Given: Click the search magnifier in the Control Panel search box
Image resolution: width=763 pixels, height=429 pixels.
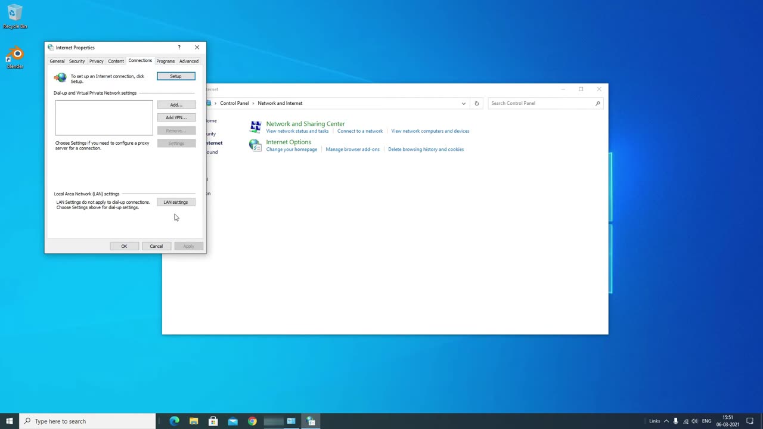Looking at the screenshot, I should pyautogui.click(x=598, y=103).
